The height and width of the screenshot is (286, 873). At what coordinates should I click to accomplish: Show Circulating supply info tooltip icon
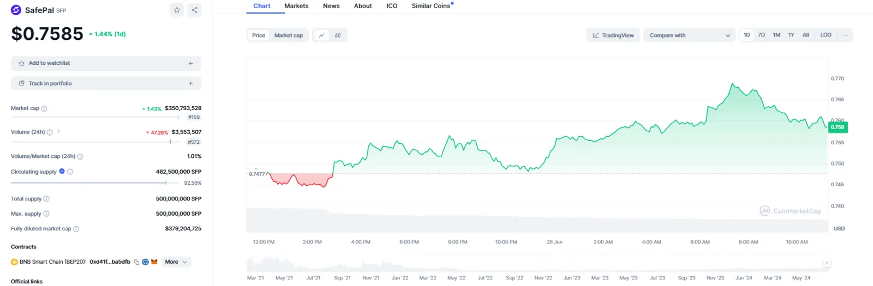pos(70,172)
